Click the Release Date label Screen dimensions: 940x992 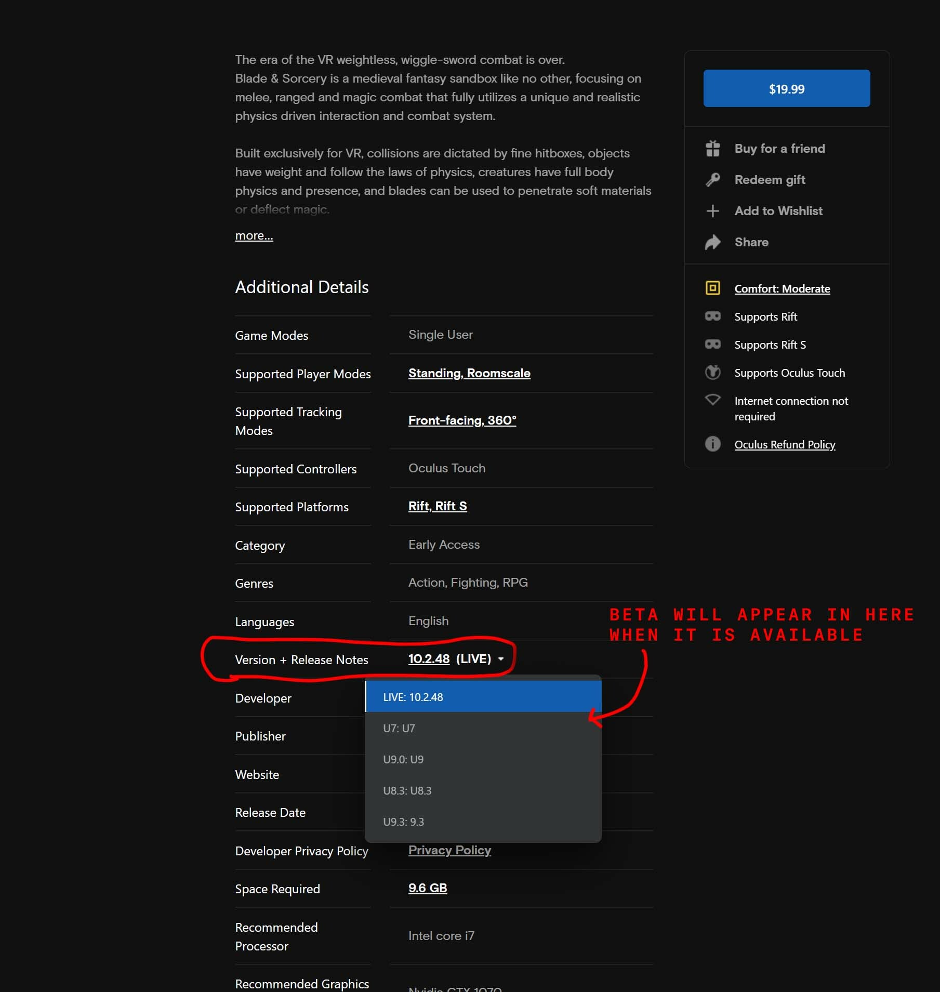[x=270, y=813]
